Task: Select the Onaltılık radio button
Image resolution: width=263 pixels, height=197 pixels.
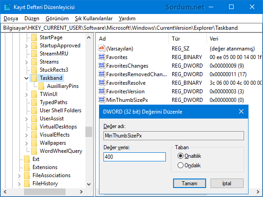Action: click(x=180, y=156)
